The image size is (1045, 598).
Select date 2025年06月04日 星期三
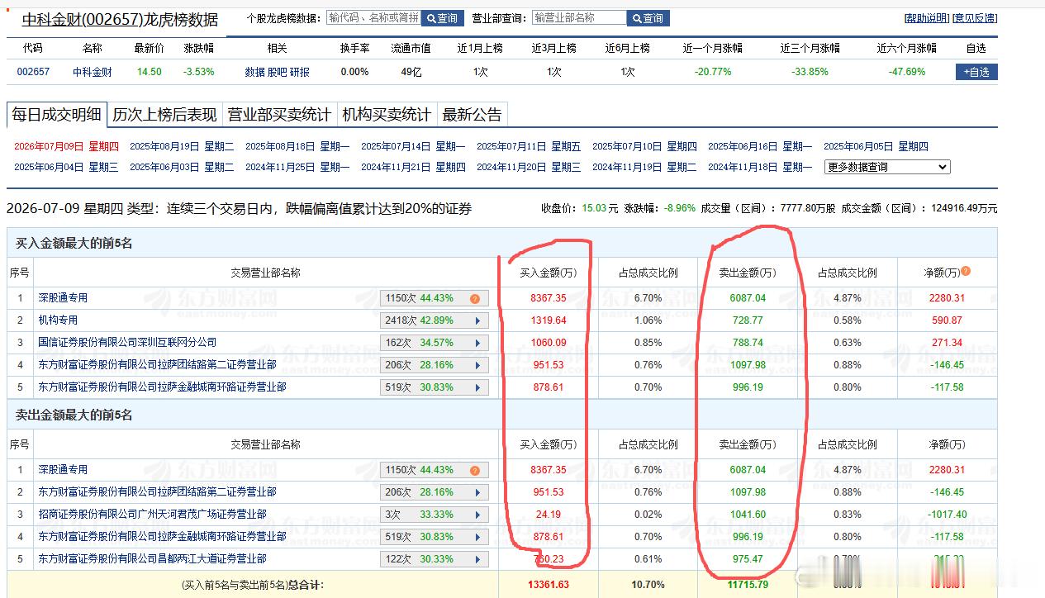[66, 167]
